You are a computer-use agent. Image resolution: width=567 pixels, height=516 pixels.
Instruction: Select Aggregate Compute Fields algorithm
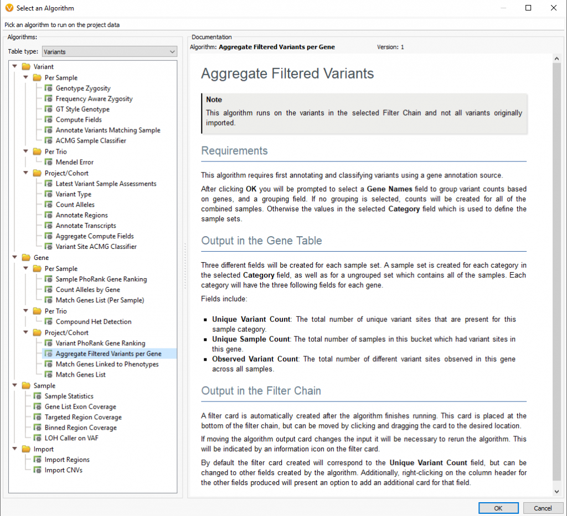[x=95, y=236]
